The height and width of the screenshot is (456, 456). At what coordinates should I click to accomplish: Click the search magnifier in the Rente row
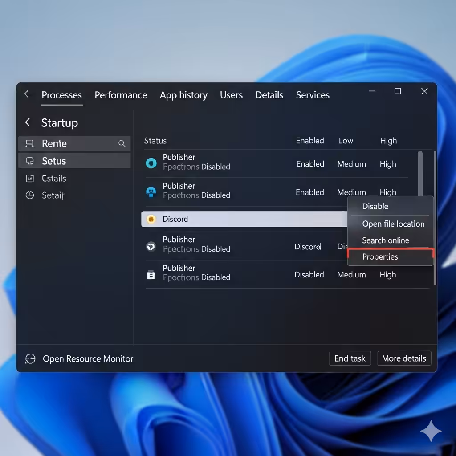point(122,143)
